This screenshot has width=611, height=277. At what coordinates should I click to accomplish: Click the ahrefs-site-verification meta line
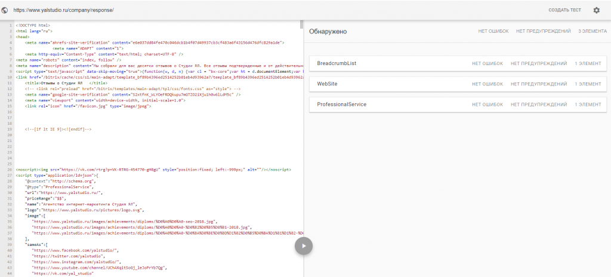tap(155, 43)
